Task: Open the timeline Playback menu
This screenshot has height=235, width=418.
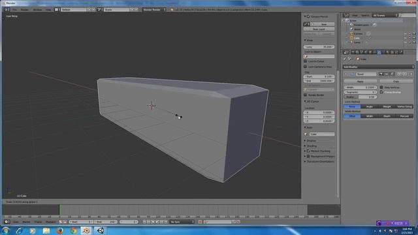Action: click(51, 222)
